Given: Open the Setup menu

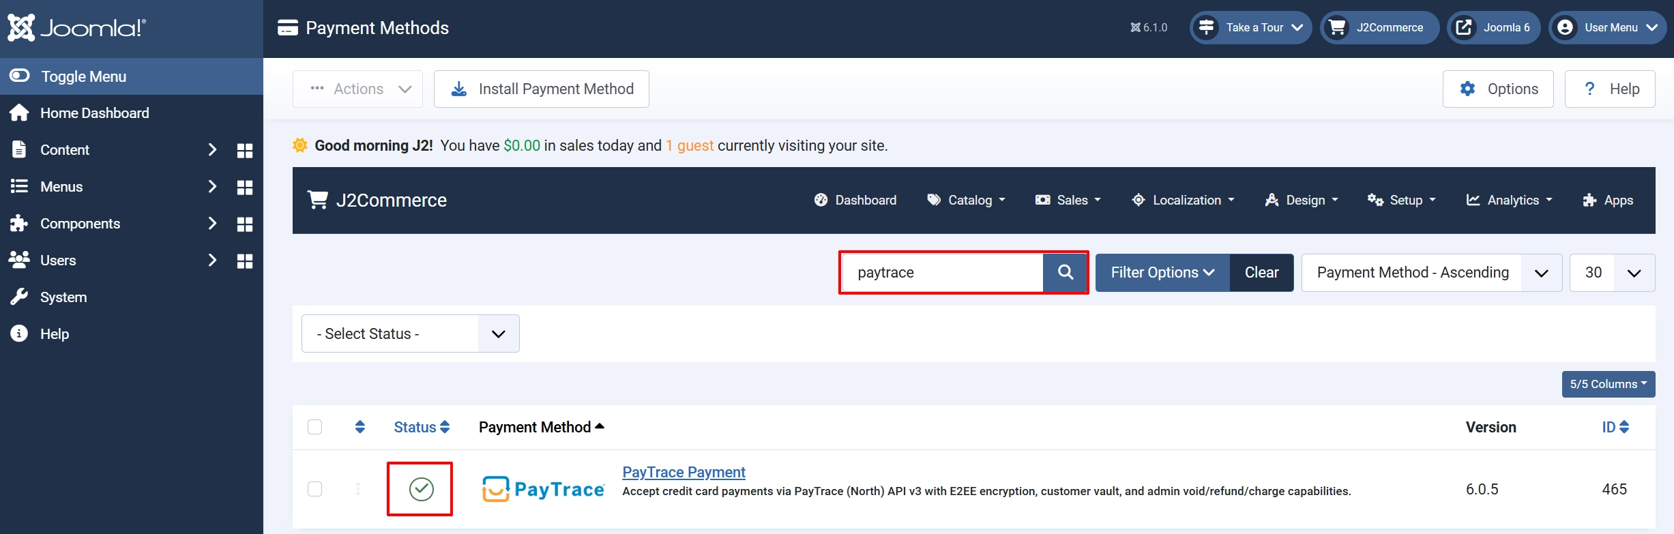Looking at the screenshot, I should coord(1402,201).
